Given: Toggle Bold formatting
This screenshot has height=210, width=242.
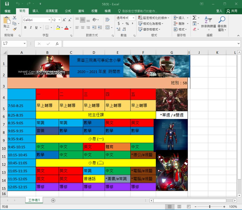Looking at the screenshot, I should (25, 27).
